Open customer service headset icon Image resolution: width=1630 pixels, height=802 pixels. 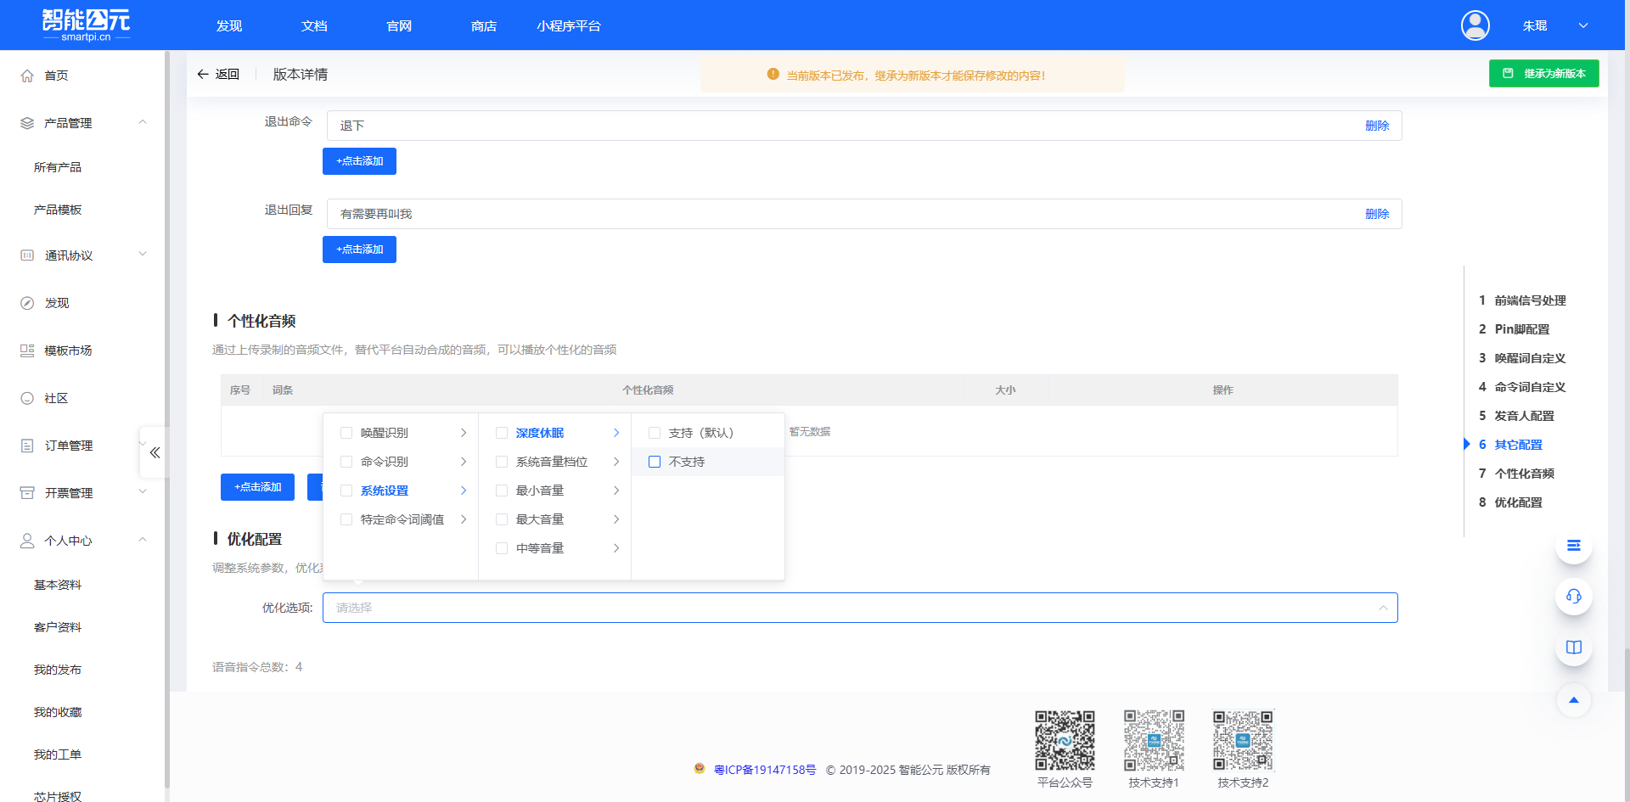pos(1573,597)
